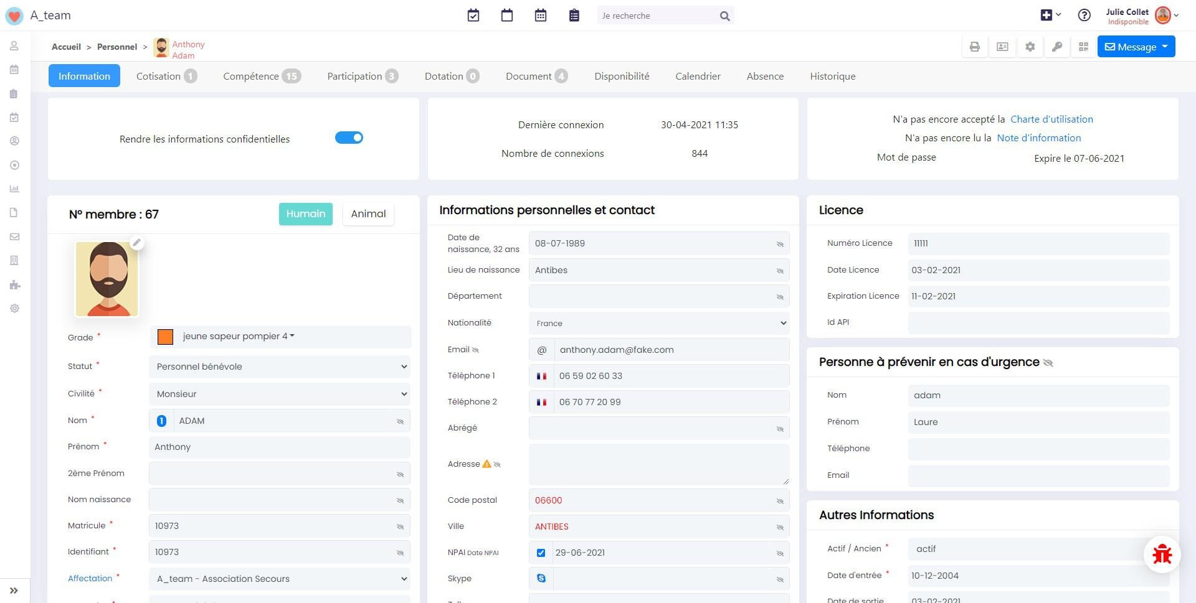The height and width of the screenshot is (603, 1196).
Task: Toggle the eye icon in Date de naissance field
Action: [780, 244]
